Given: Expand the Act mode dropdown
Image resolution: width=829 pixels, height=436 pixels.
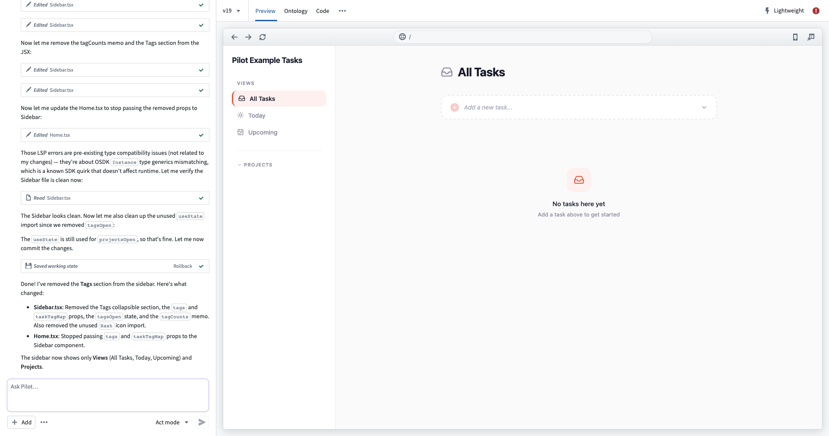Looking at the screenshot, I should [171, 422].
